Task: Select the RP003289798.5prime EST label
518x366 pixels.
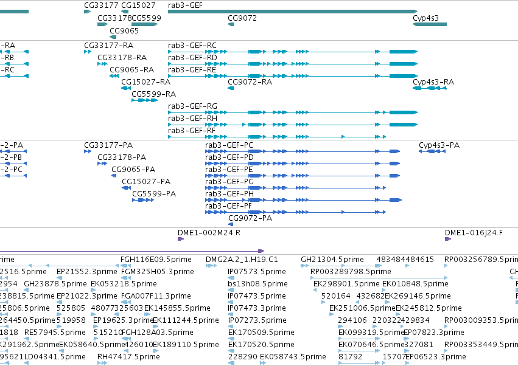Action: (x=351, y=272)
